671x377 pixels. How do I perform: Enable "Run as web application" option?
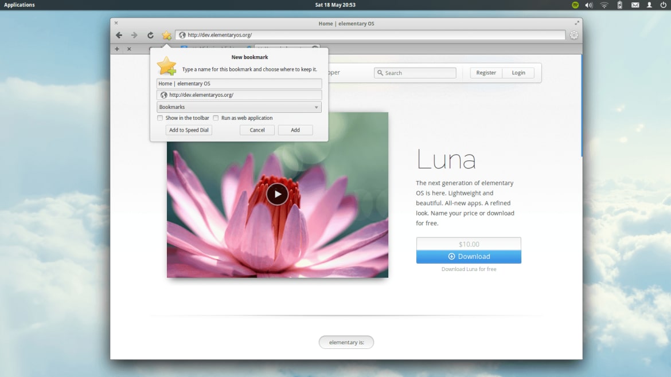pos(216,118)
